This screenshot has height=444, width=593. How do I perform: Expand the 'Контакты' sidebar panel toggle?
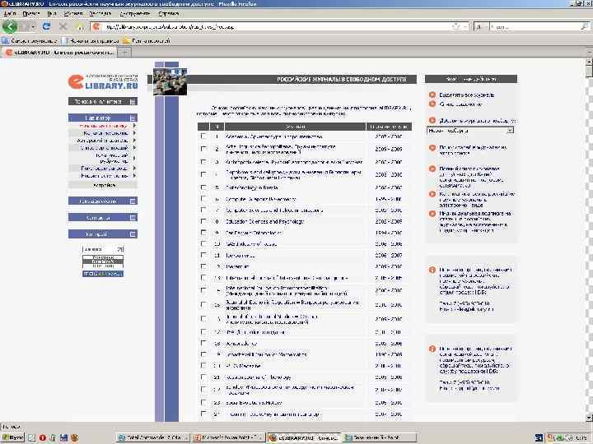pos(133,217)
